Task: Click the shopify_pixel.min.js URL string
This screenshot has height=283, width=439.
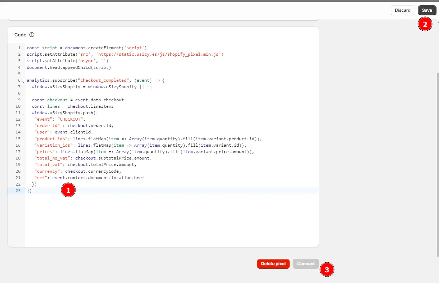Action: coord(160,54)
